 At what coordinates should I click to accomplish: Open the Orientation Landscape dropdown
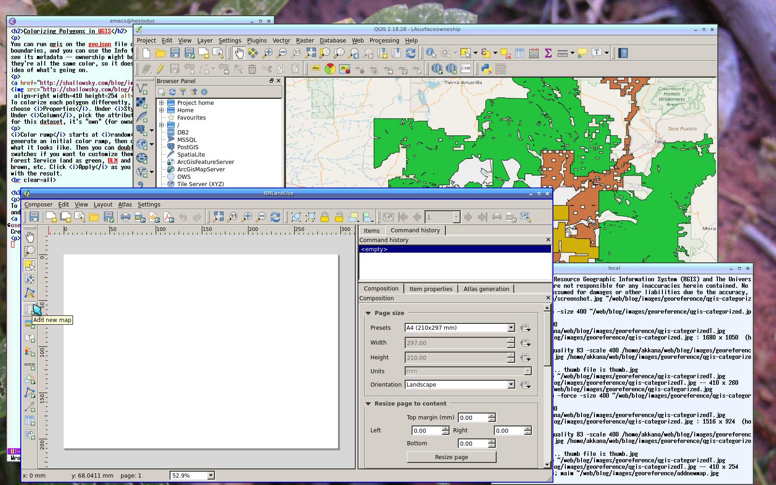coord(511,385)
